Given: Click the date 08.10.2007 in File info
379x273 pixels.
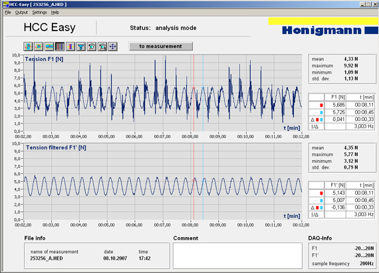Looking at the screenshot, I should tap(115, 258).
